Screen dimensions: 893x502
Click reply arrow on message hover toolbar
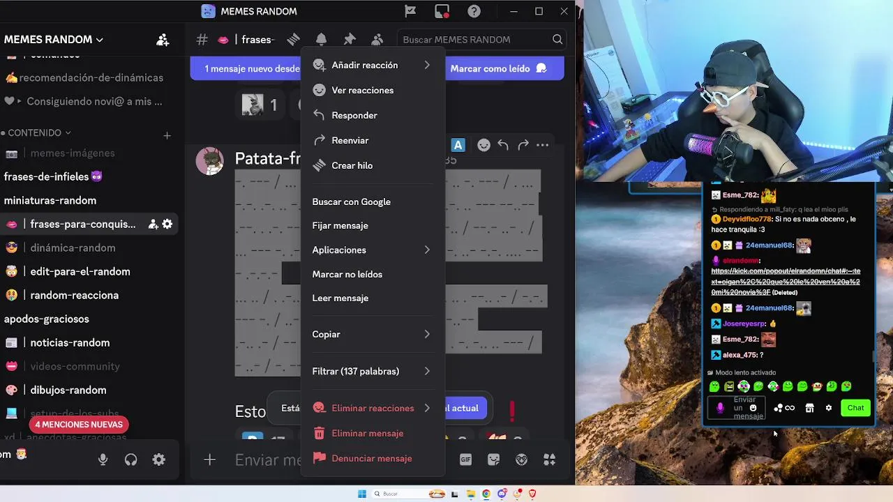[503, 145]
